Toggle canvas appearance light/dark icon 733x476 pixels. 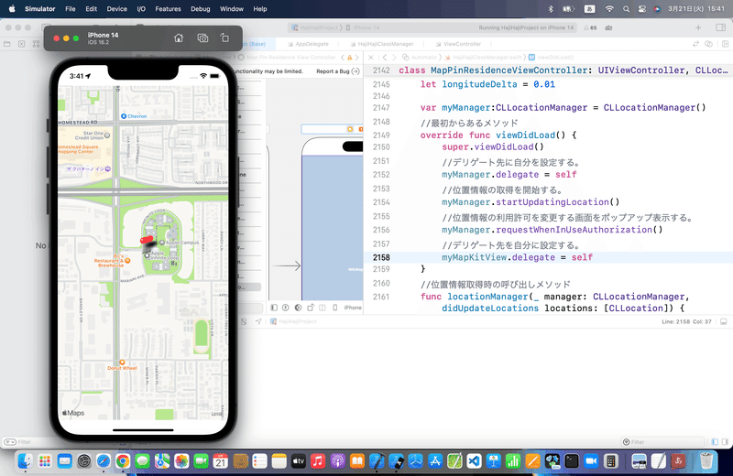(x=298, y=308)
